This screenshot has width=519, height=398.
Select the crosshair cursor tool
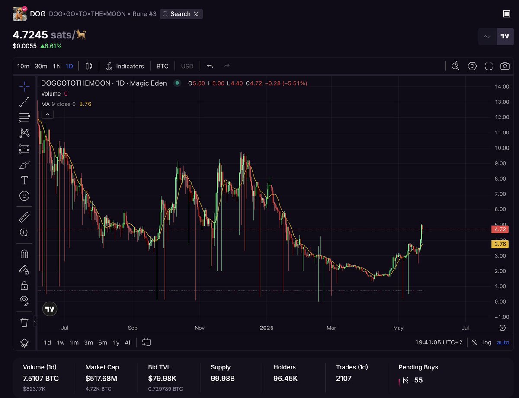click(x=25, y=86)
